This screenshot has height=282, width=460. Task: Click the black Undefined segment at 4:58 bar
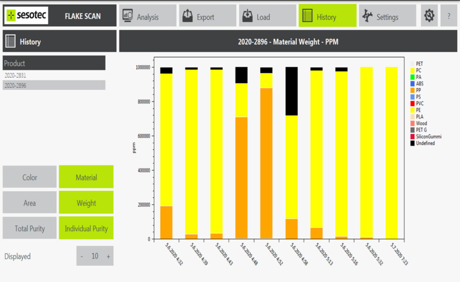(291, 91)
